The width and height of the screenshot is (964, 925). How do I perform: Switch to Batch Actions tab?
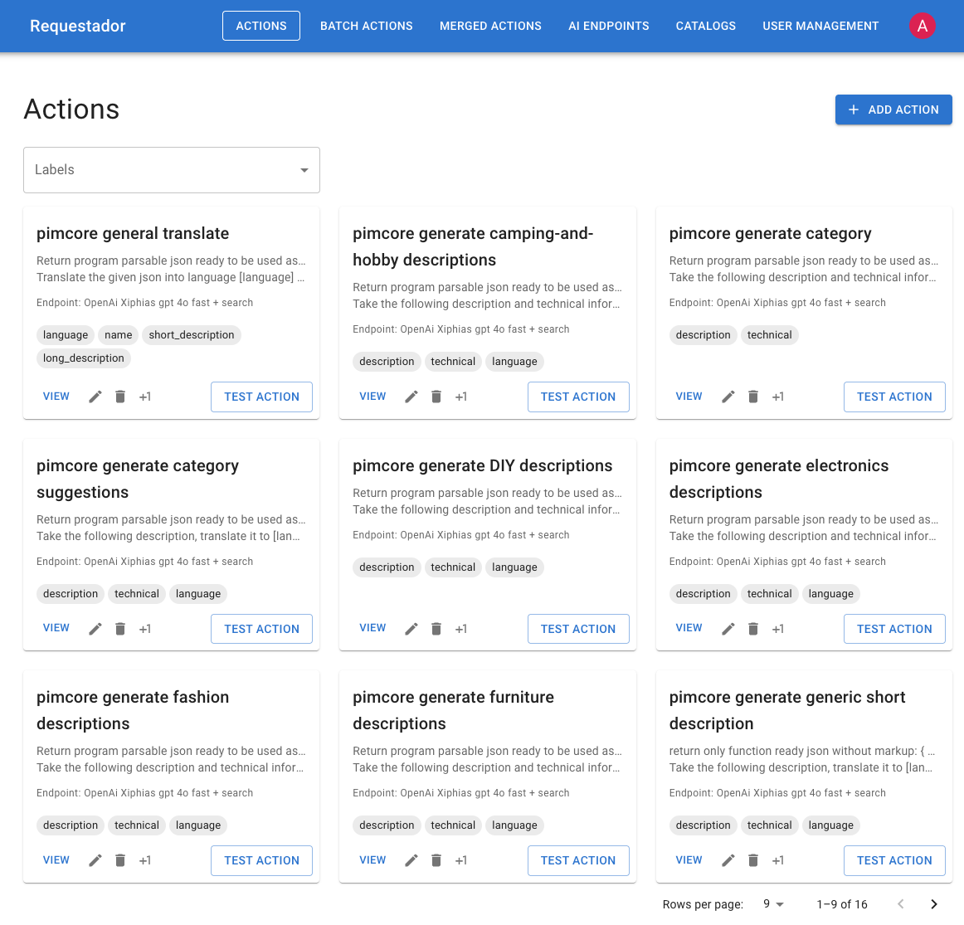[x=367, y=26]
